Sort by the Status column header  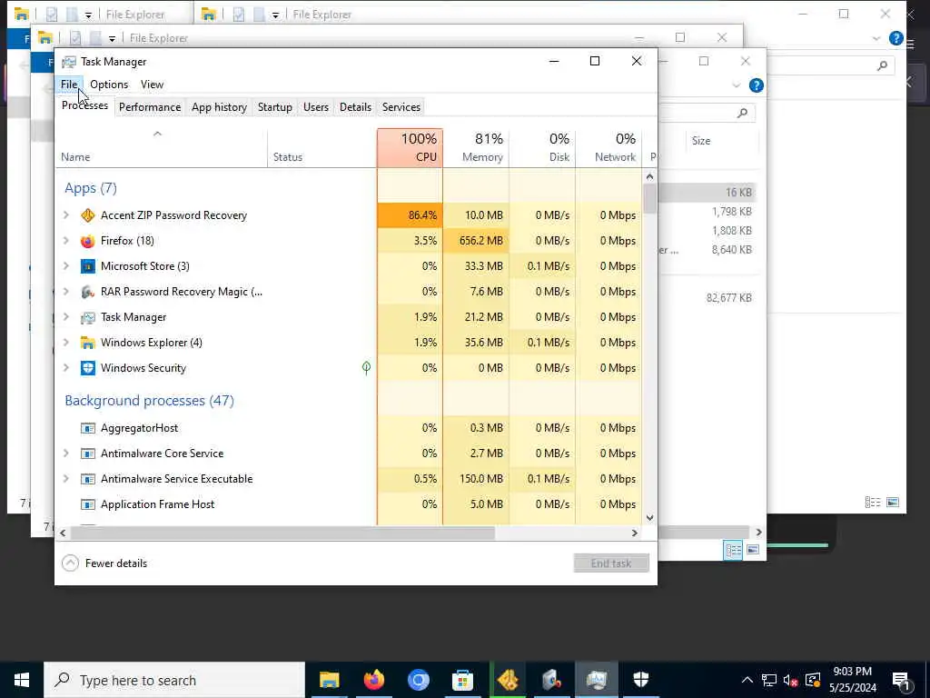coord(322,148)
